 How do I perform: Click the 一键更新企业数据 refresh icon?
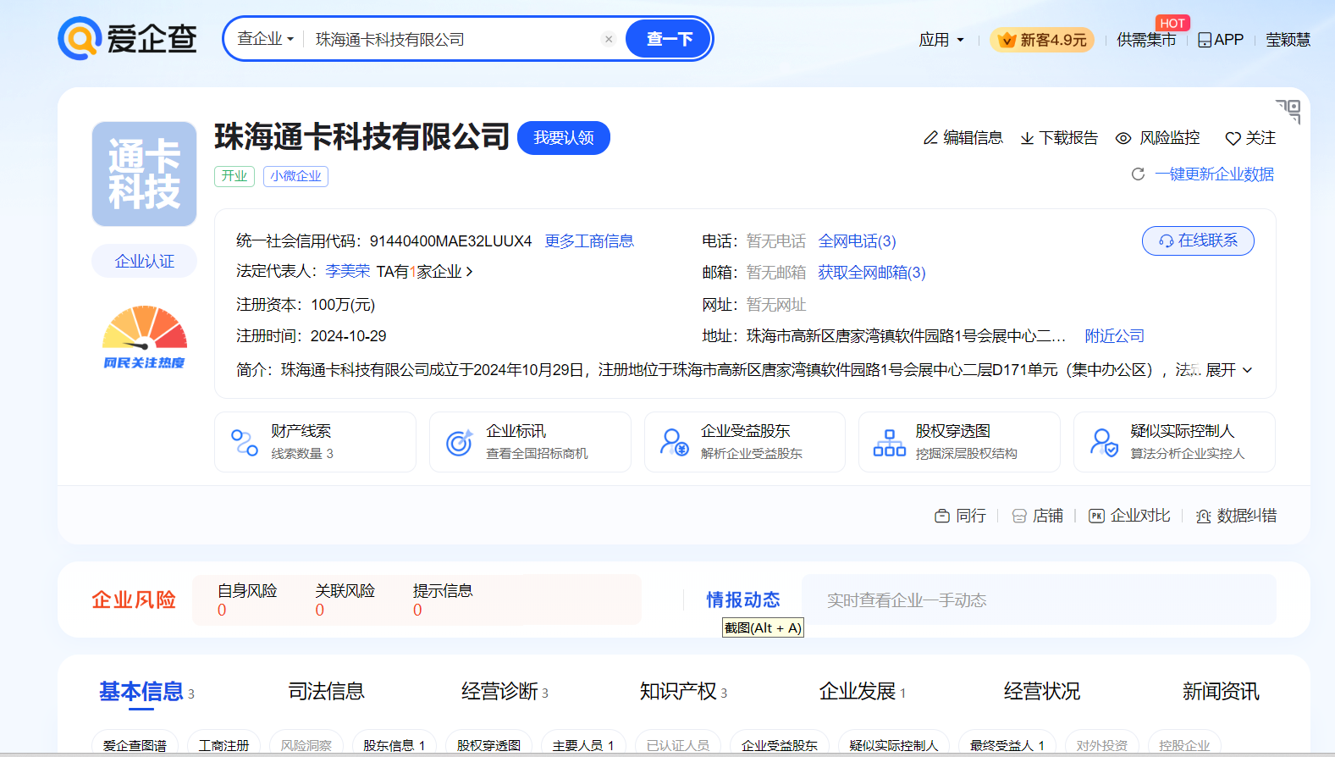point(1138,174)
